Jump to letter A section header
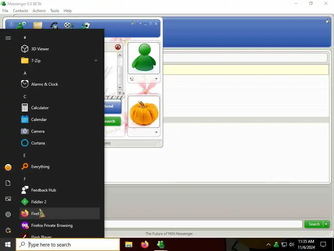This screenshot has height=251, width=334. click(x=25, y=73)
